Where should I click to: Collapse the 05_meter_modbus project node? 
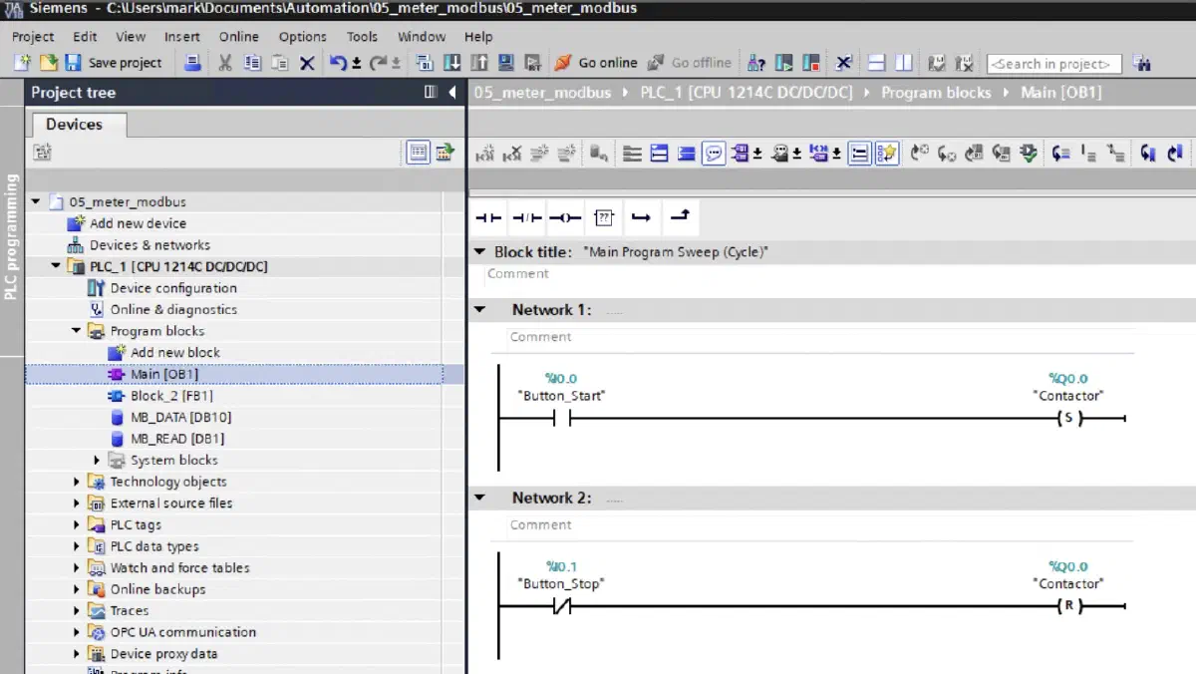pyautogui.click(x=36, y=201)
